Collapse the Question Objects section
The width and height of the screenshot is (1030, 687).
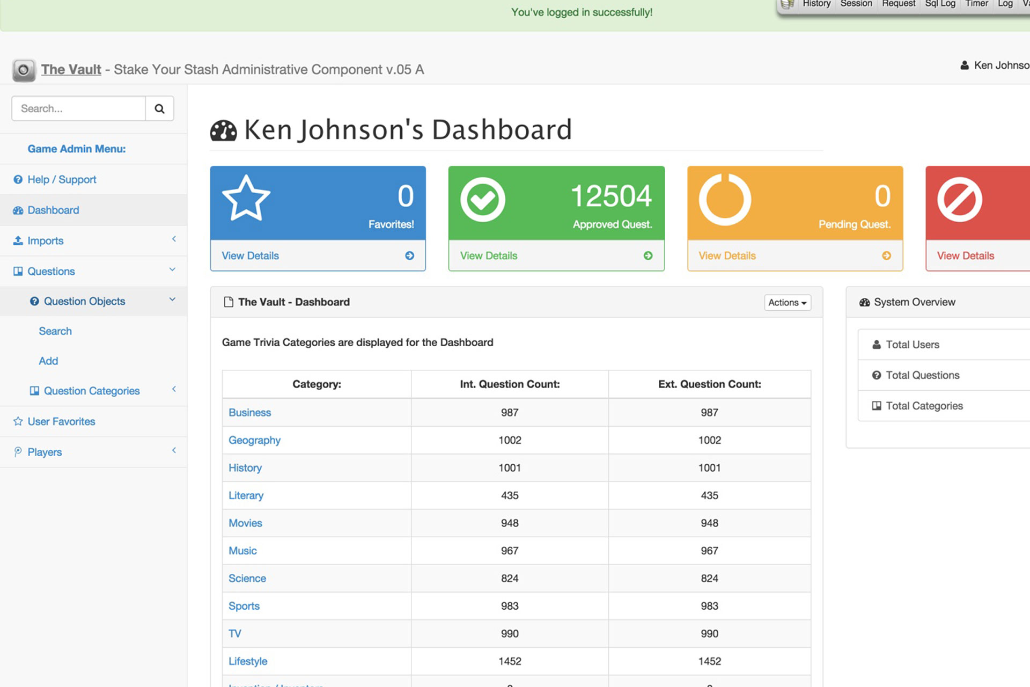tap(172, 299)
